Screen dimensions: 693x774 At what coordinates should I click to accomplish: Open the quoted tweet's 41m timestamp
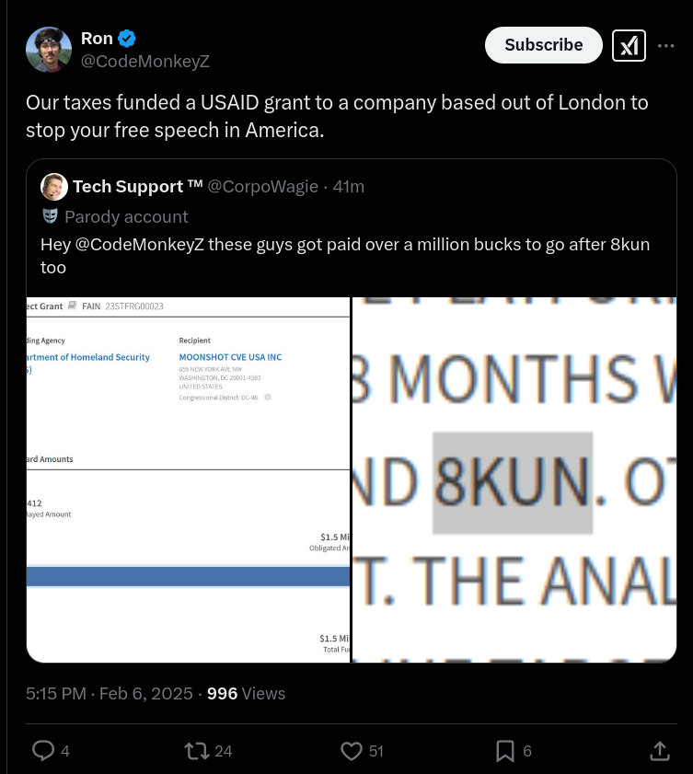click(349, 187)
